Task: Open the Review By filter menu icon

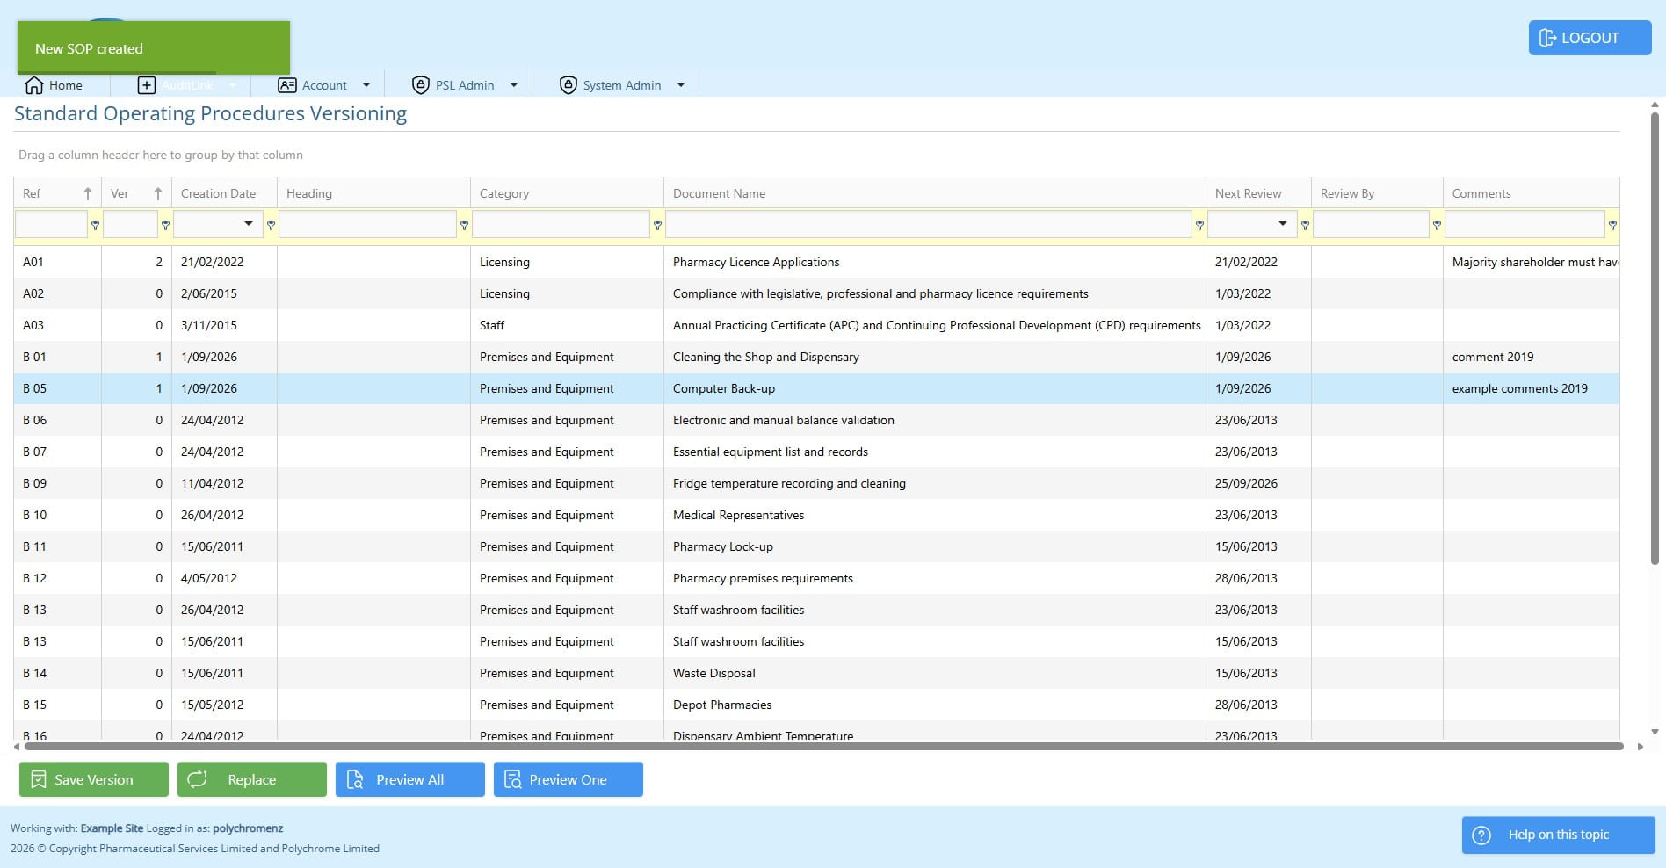Action: (x=1437, y=225)
